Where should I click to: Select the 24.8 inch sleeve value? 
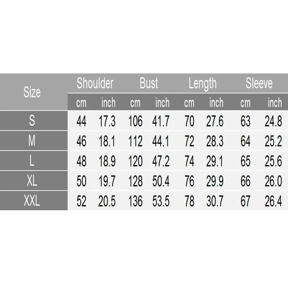tap(274, 121)
